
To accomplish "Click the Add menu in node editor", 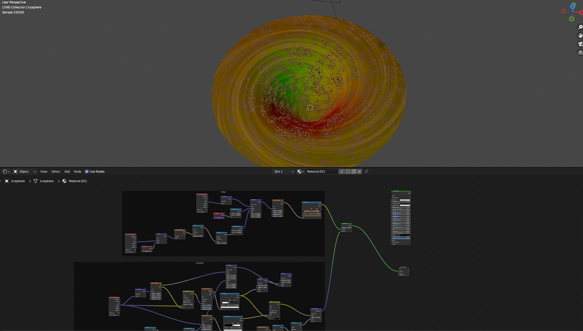I will (x=66, y=171).
